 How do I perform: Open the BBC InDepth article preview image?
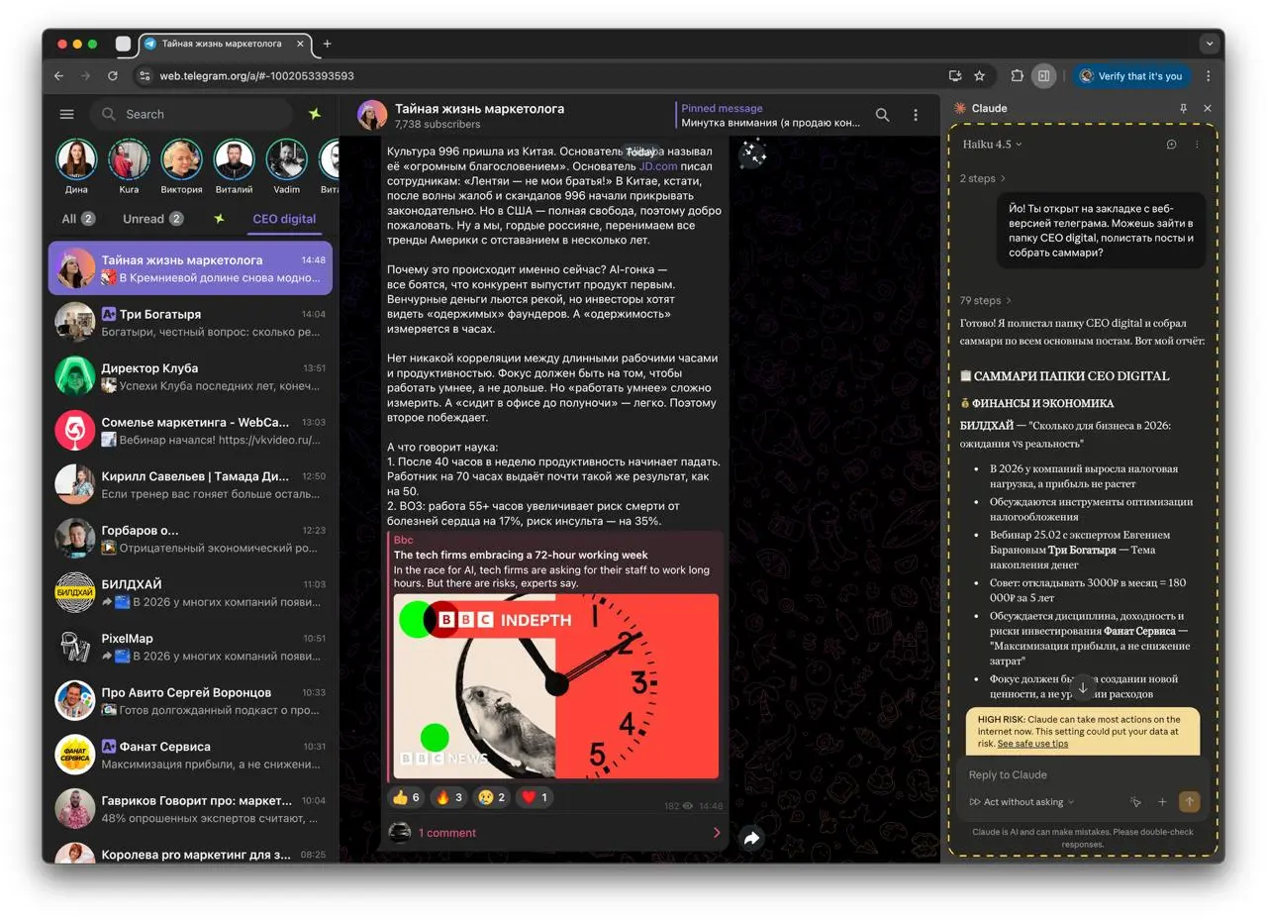556,686
